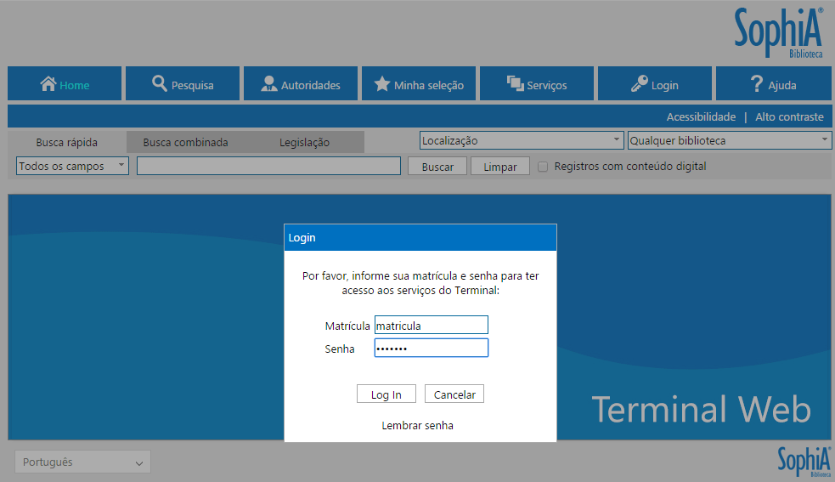Click the Ajuda question mark icon

tap(757, 84)
